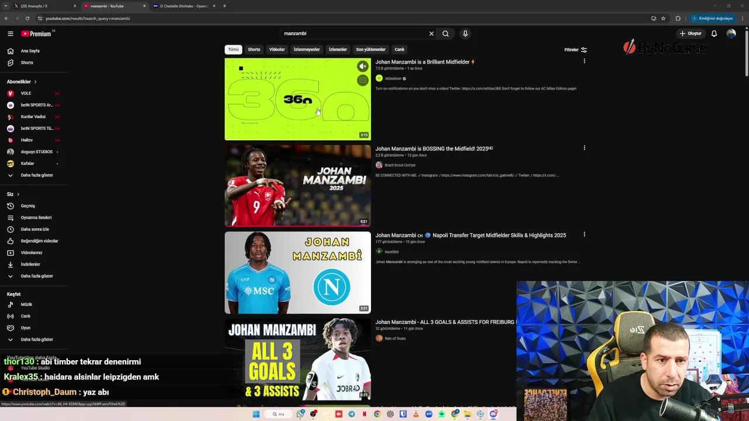
Task: Open options menu for BOSSING the Midfield video
Action: 584,148
